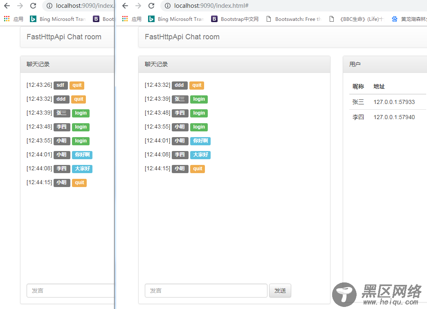Open Bootswatch bookmark in right browser
This screenshot has width=427, height=309.
tap(294, 19)
